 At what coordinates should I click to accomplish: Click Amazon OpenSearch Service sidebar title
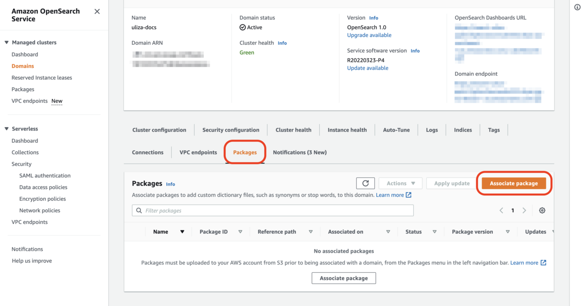point(46,15)
